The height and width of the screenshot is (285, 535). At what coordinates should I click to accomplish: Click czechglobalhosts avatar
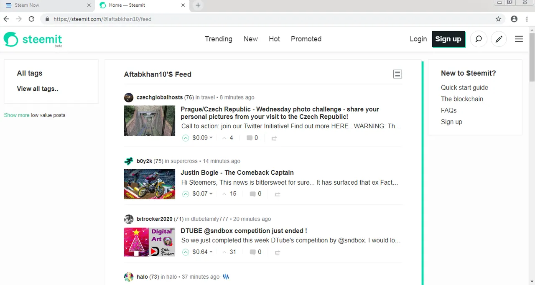click(129, 97)
